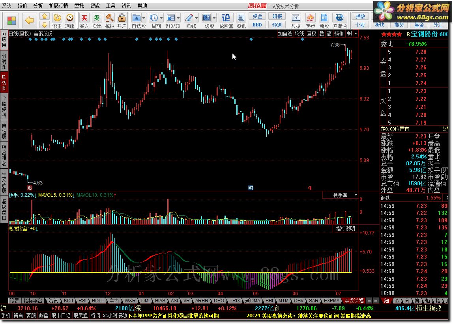Click the scrolling PPP news headline
453x324 pixels.
point(173,316)
